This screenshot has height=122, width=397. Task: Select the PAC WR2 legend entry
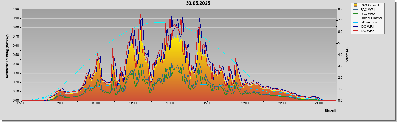point(367,14)
